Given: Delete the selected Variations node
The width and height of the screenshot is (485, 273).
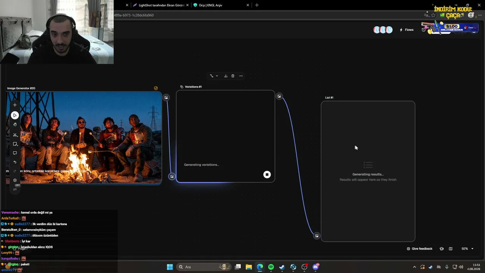Looking at the screenshot, I should tap(233, 76).
